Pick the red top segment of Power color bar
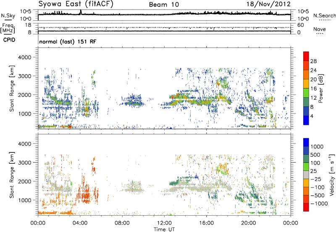336x232 pixels. [x=306, y=56]
